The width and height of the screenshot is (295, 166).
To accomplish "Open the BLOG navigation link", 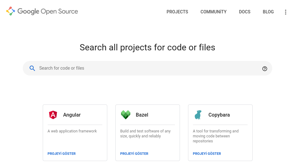I will (268, 12).
